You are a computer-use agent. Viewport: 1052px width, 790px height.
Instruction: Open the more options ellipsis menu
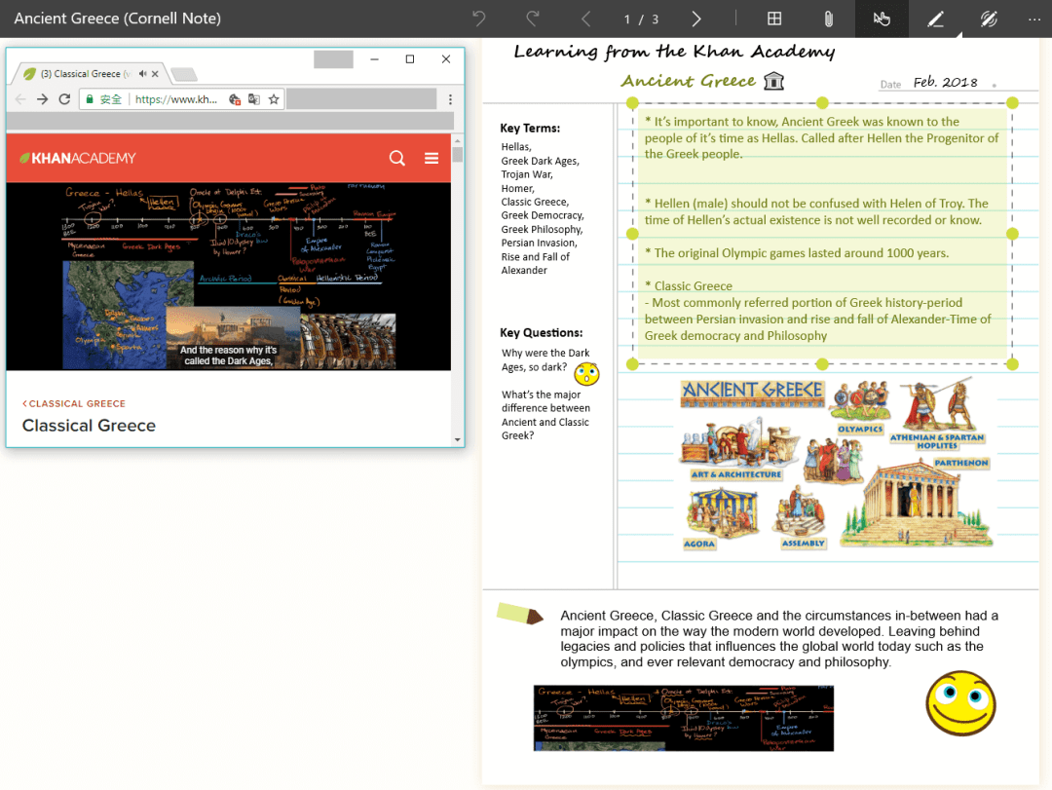click(x=1033, y=19)
